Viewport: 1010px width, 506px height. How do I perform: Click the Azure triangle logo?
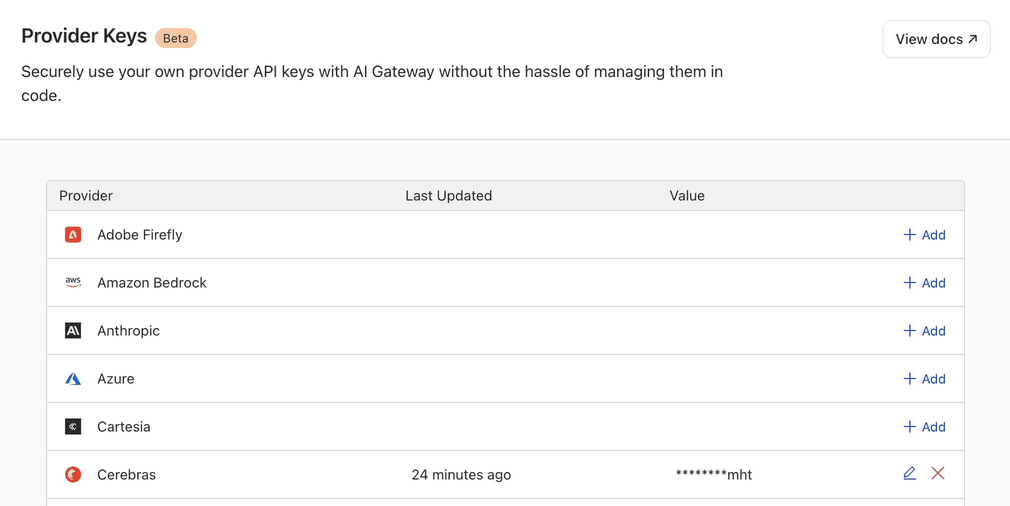click(x=73, y=378)
